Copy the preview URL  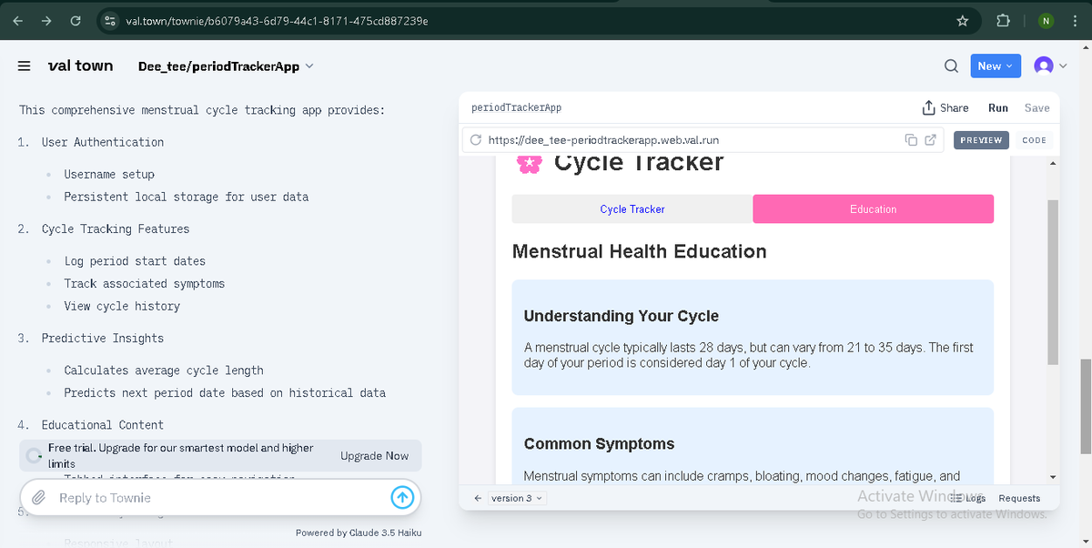click(x=911, y=140)
